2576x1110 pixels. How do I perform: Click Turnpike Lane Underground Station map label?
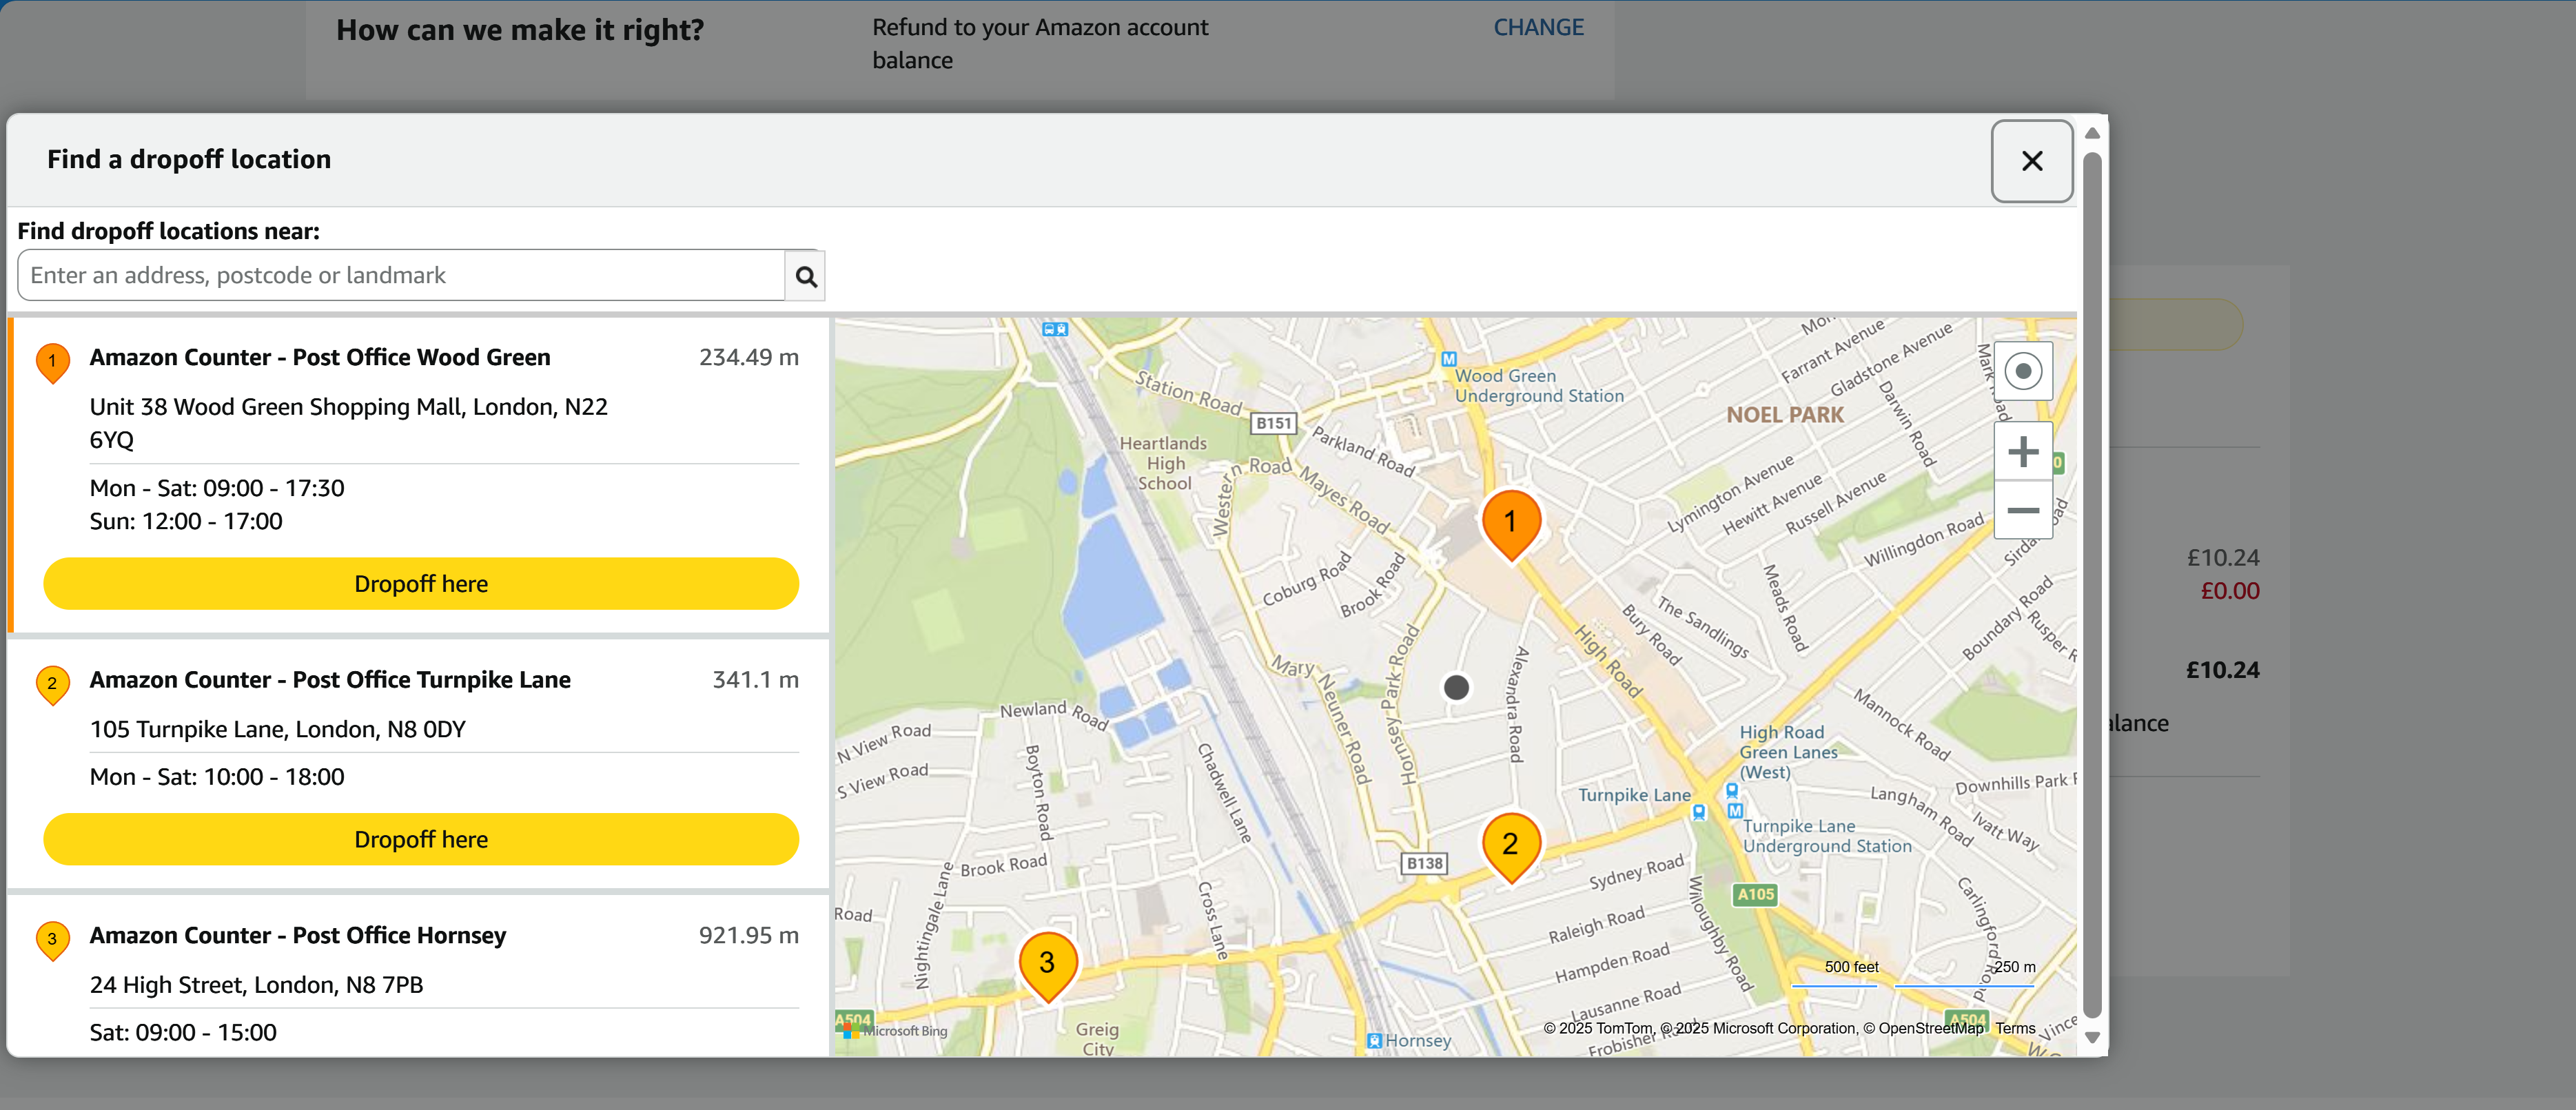[1826, 836]
